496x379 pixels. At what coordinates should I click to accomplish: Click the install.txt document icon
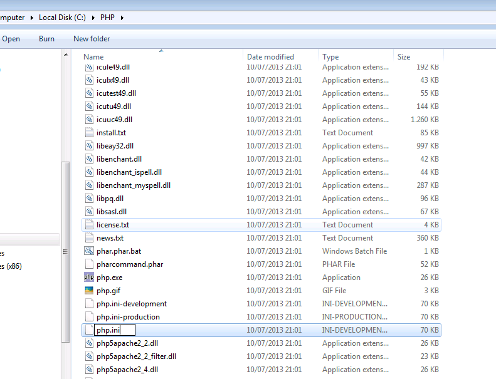[89, 133]
